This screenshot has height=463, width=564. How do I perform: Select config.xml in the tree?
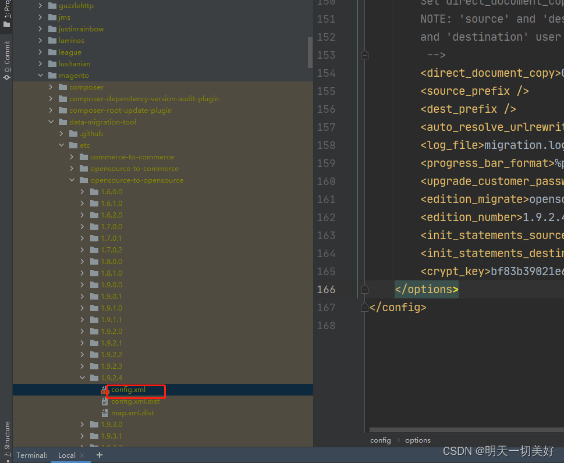(129, 390)
